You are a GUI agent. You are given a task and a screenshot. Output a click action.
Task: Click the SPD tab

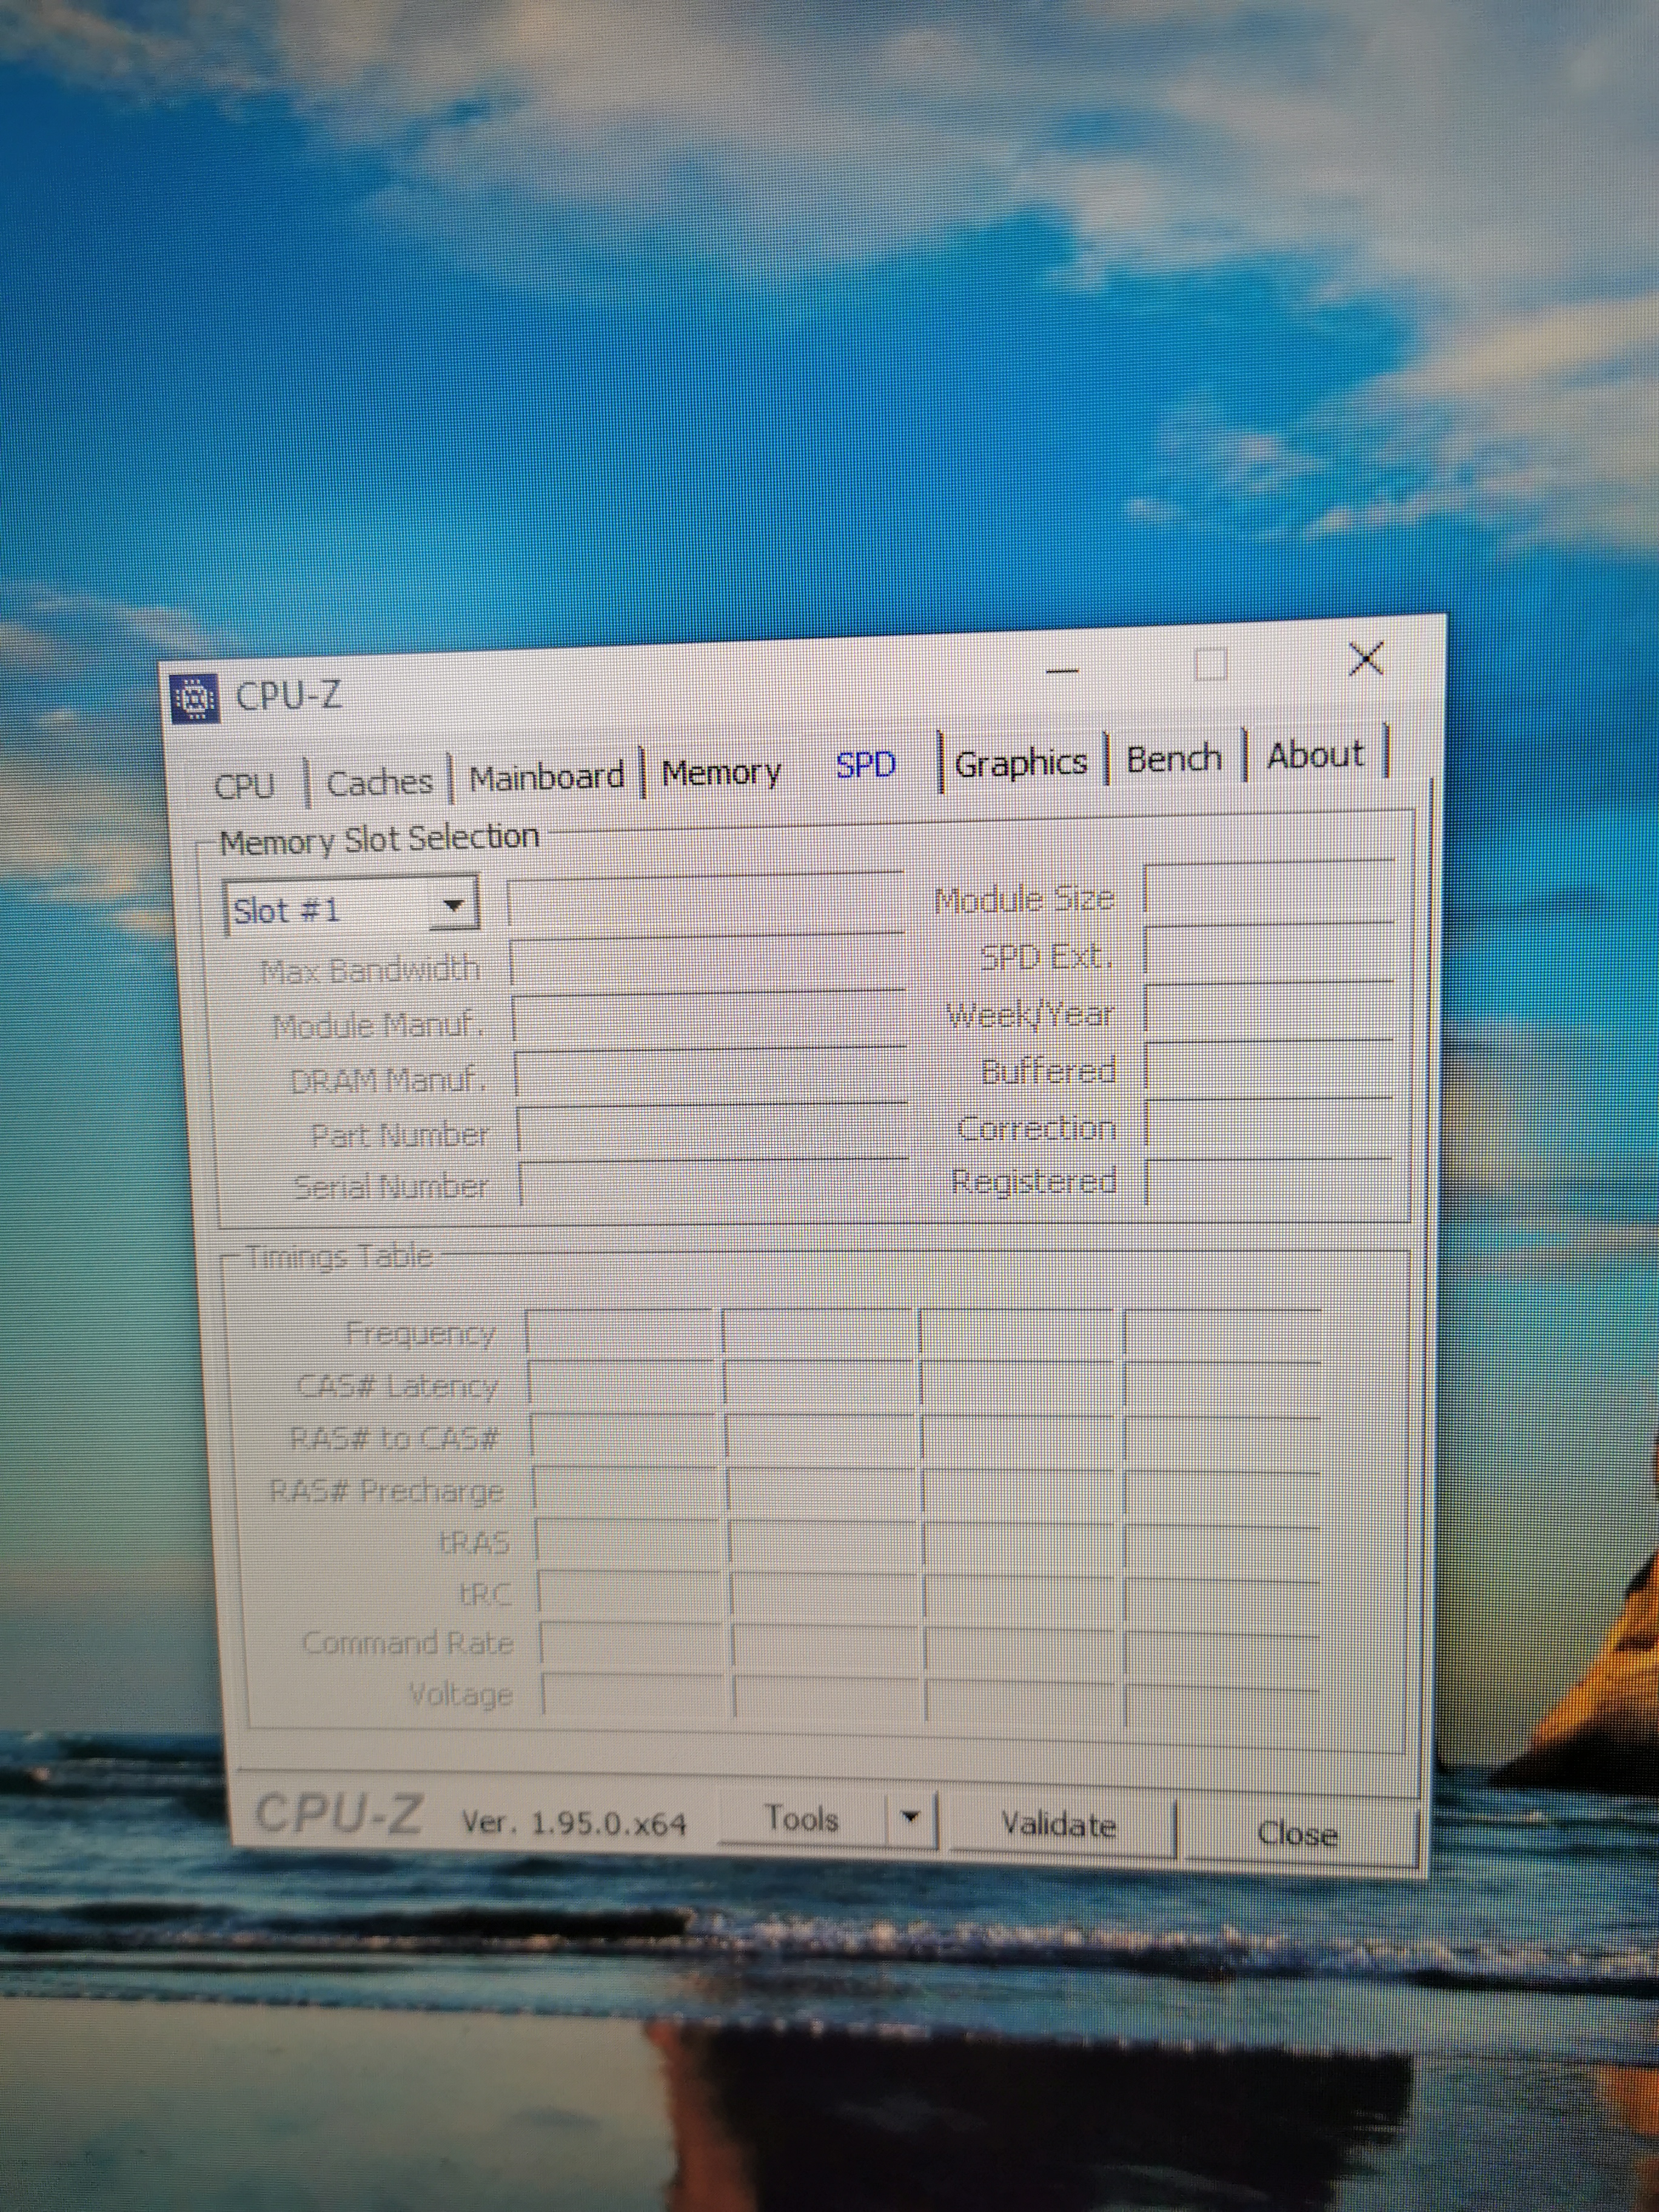click(x=865, y=766)
